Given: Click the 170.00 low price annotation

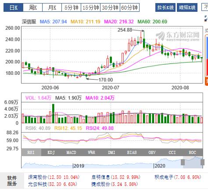Looking at the screenshot, I should click(x=106, y=80).
